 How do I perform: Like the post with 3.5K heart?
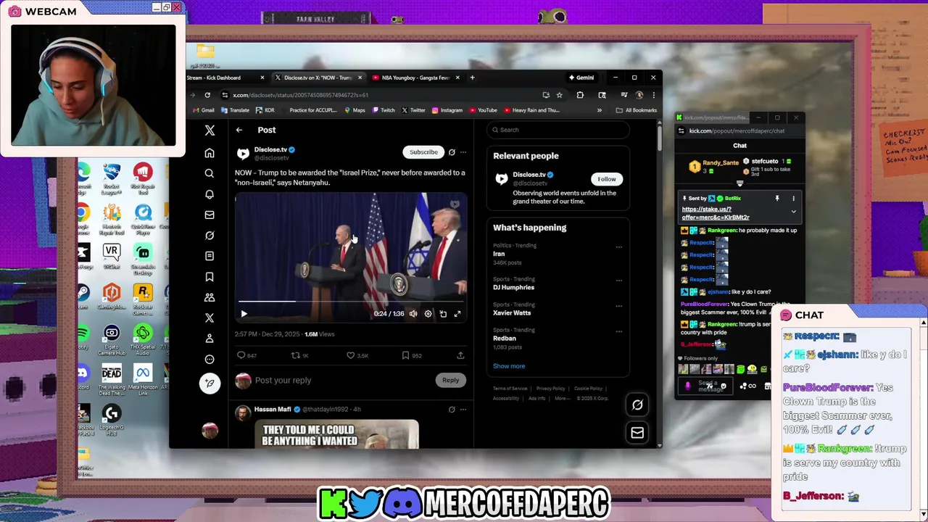click(350, 355)
